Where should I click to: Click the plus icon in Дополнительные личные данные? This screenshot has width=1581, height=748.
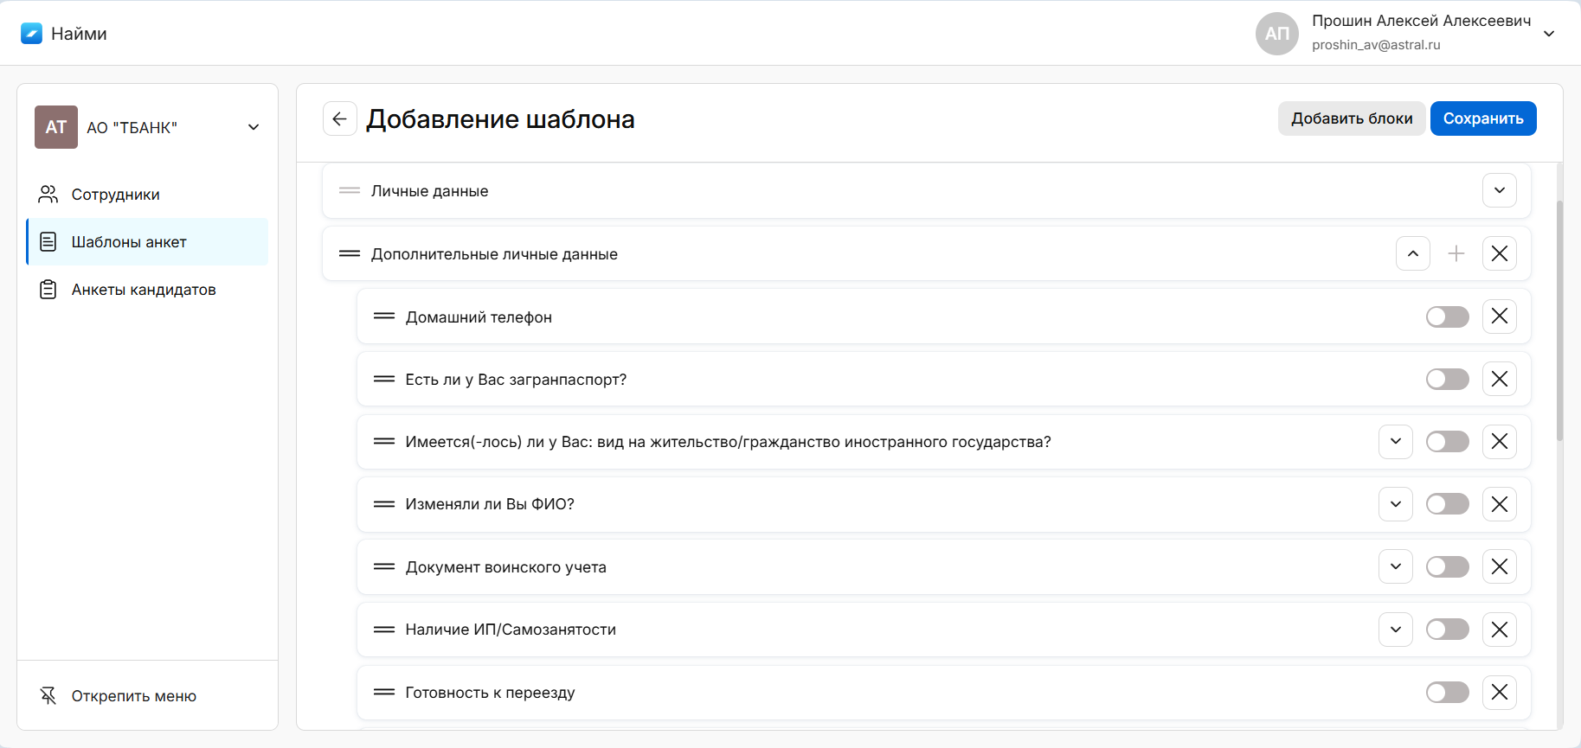coord(1456,253)
